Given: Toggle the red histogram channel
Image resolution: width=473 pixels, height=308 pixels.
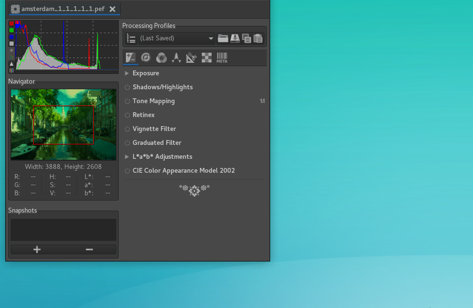Looking at the screenshot, I should point(12,24).
